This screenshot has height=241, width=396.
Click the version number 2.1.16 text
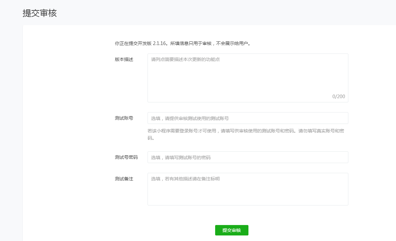pos(160,43)
